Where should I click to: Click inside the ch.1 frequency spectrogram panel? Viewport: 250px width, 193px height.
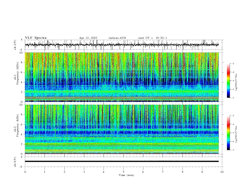click(122, 77)
